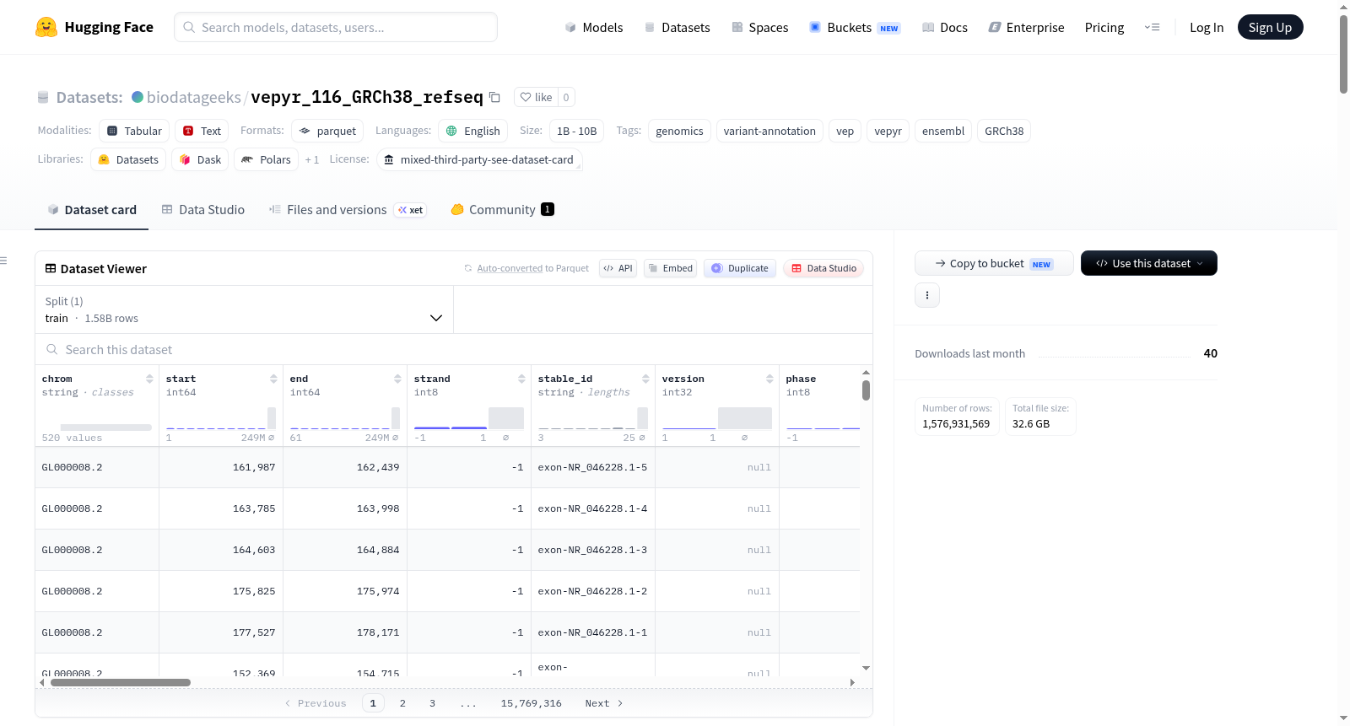
Task: Sort the version column via its icon
Action: (769, 379)
